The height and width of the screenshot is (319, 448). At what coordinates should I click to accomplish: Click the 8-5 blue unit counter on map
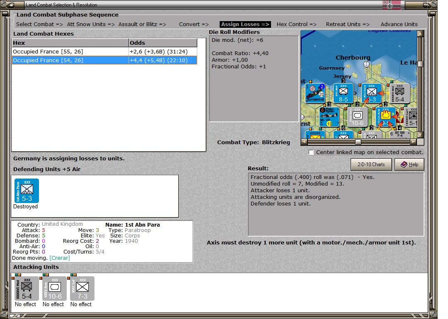point(343,94)
